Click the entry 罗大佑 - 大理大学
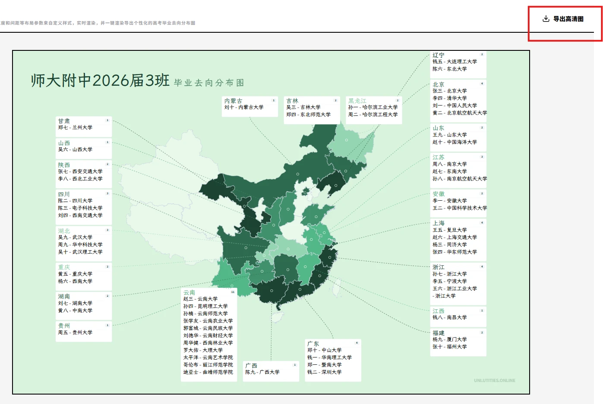The height and width of the screenshot is (404, 603). point(203,350)
